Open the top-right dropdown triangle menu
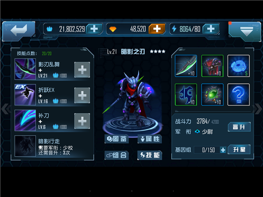 tap(245, 31)
